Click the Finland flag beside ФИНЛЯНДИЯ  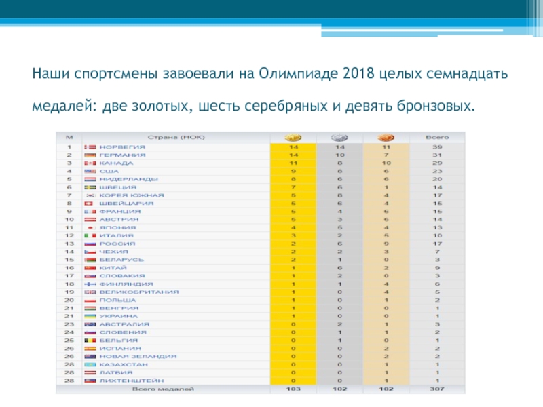pyautogui.click(x=90, y=284)
